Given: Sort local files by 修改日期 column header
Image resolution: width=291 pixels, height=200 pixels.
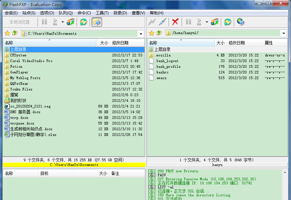Looking at the screenshot, I should coord(127,43).
